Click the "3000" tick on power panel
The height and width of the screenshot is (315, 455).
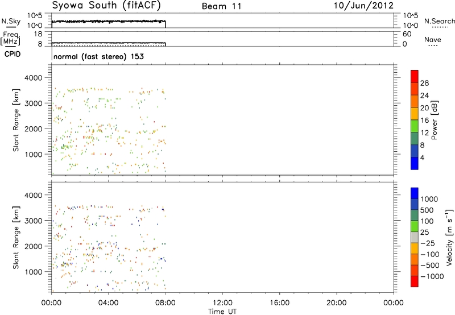point(34,103)
